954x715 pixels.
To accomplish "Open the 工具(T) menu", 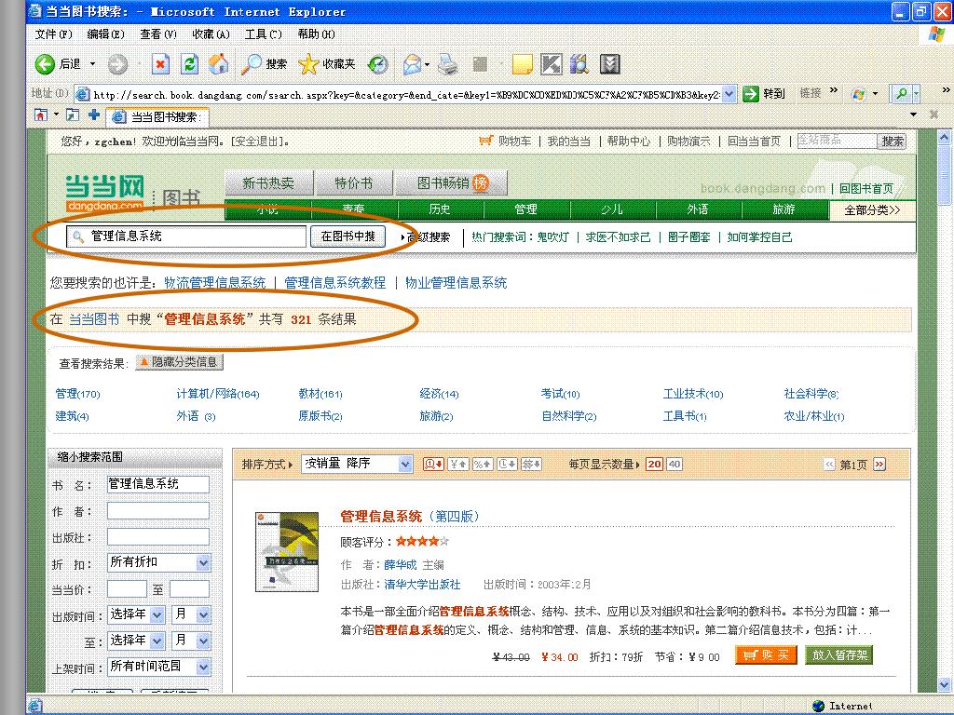I will pos(264,34).
